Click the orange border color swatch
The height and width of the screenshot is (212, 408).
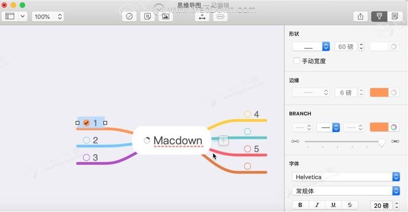[379, 93]
